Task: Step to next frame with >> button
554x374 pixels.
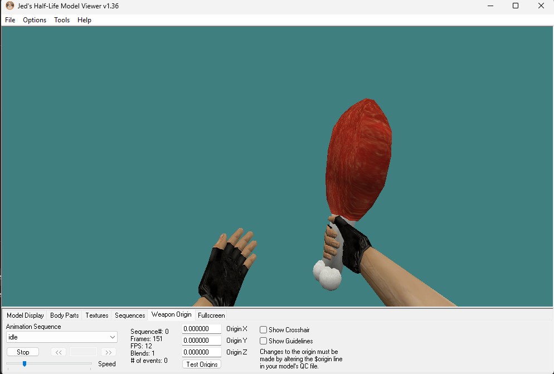Action: 109,352
